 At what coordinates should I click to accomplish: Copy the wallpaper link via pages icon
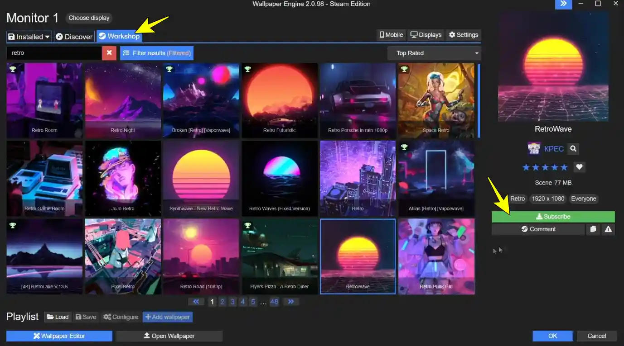tap(593, 229)
